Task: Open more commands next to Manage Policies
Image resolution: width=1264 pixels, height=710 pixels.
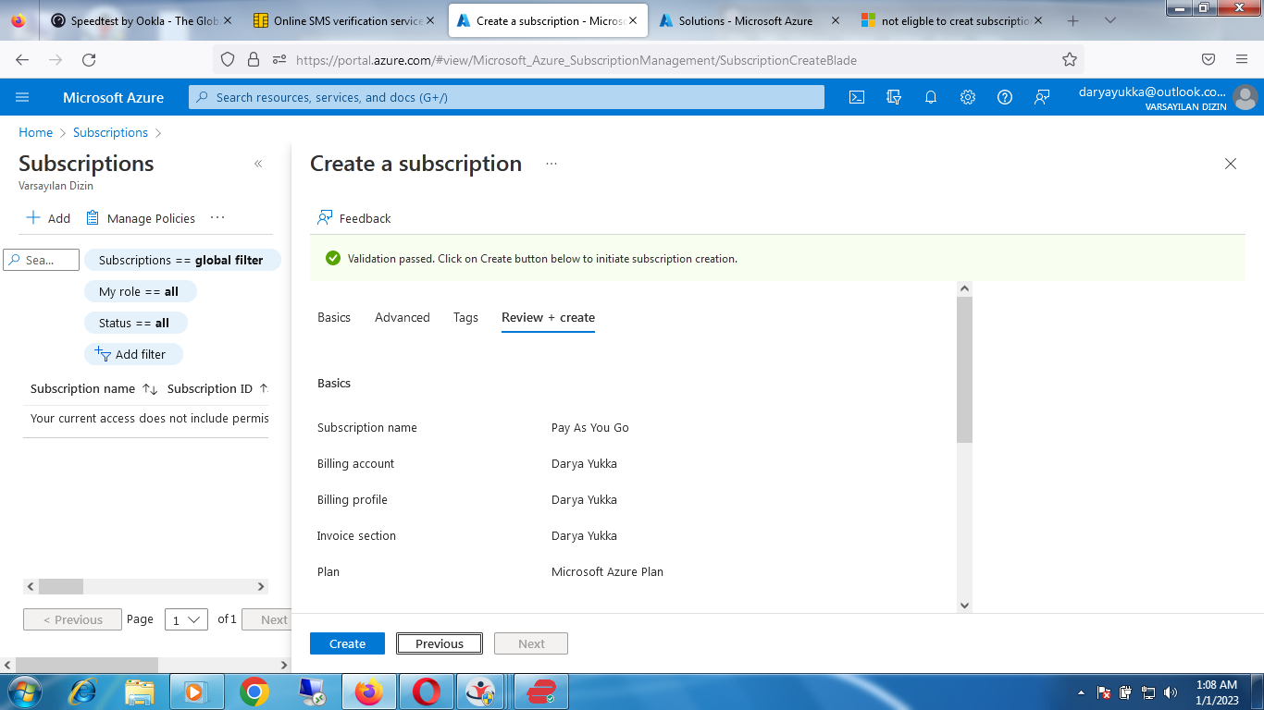Action: click(217, 218)
